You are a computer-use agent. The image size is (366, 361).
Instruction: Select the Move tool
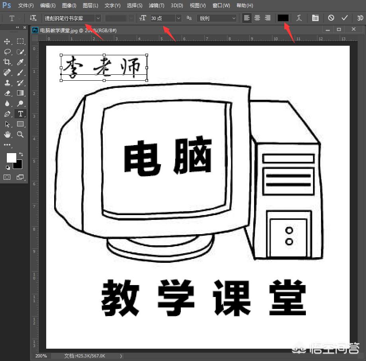tap(7, 41)
